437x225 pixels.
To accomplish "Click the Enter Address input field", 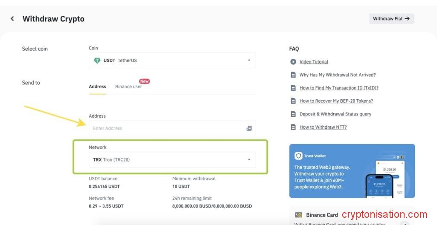I will (166, 128).
